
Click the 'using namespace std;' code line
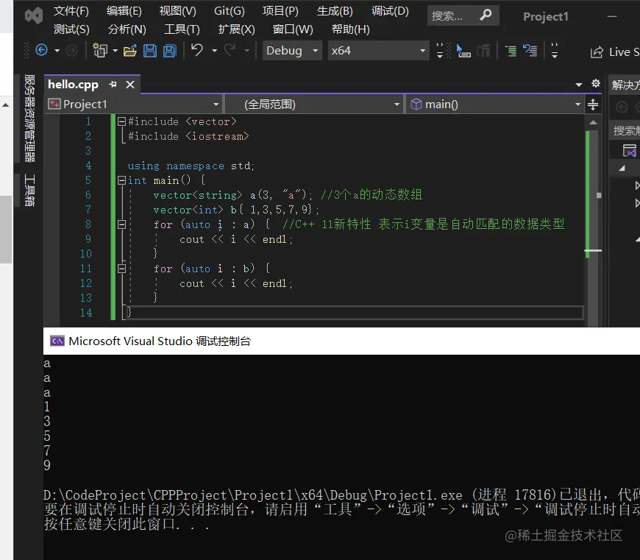coord(191,166)
